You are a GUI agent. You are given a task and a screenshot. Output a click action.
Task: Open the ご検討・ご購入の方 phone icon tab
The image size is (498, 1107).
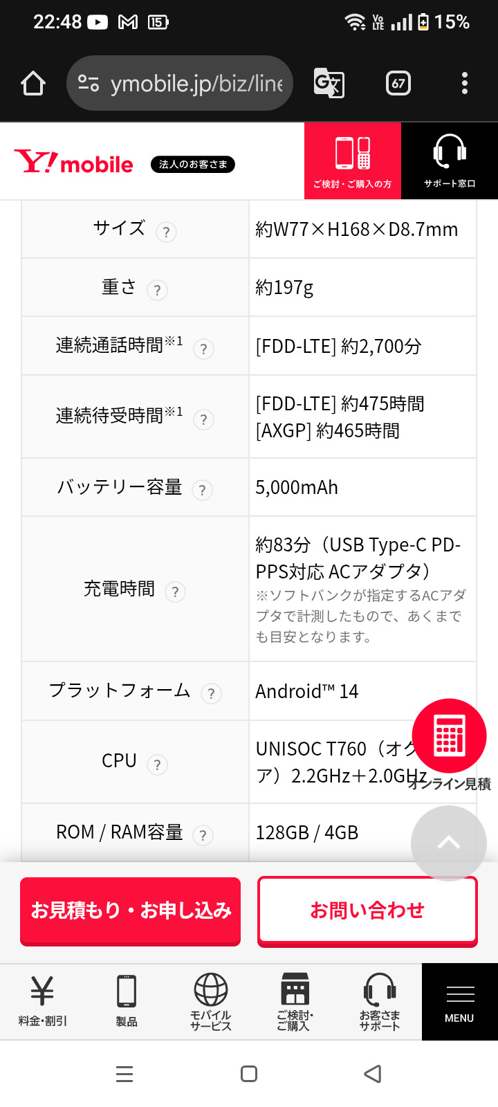tap(353, 161)
